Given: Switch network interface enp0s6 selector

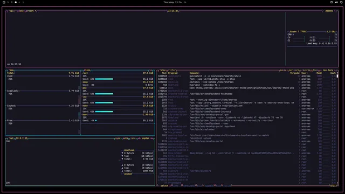Looking at the screenshot, I should pyautogui.click(x=146, y=138).
